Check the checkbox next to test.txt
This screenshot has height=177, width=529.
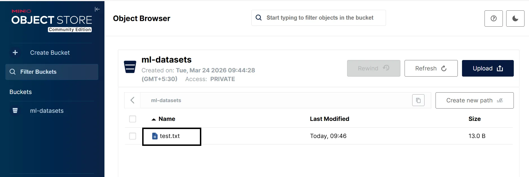[132, 136]
